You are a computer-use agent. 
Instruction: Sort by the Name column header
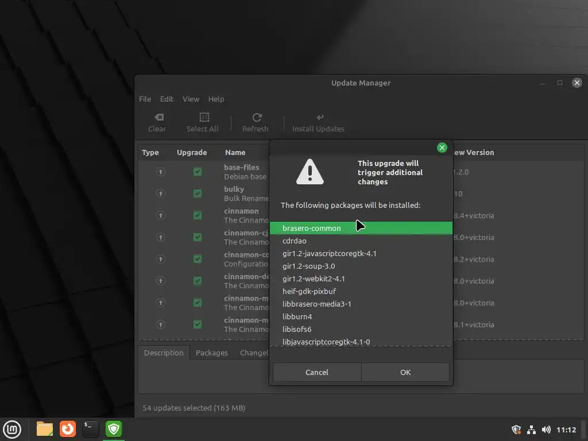[235, 153]
